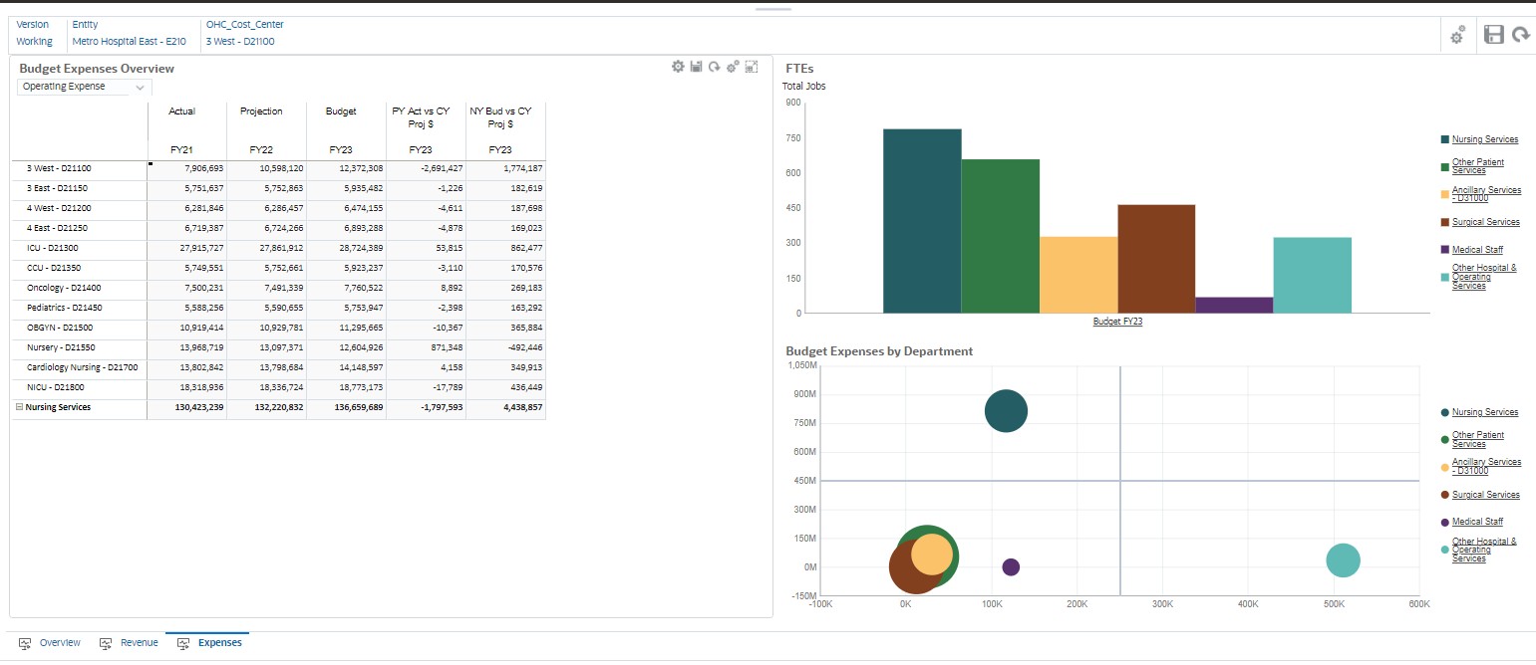Expand the 3 West - D21100 cell marker
This screenshot has width=1536, height=665.
(150, 163)
